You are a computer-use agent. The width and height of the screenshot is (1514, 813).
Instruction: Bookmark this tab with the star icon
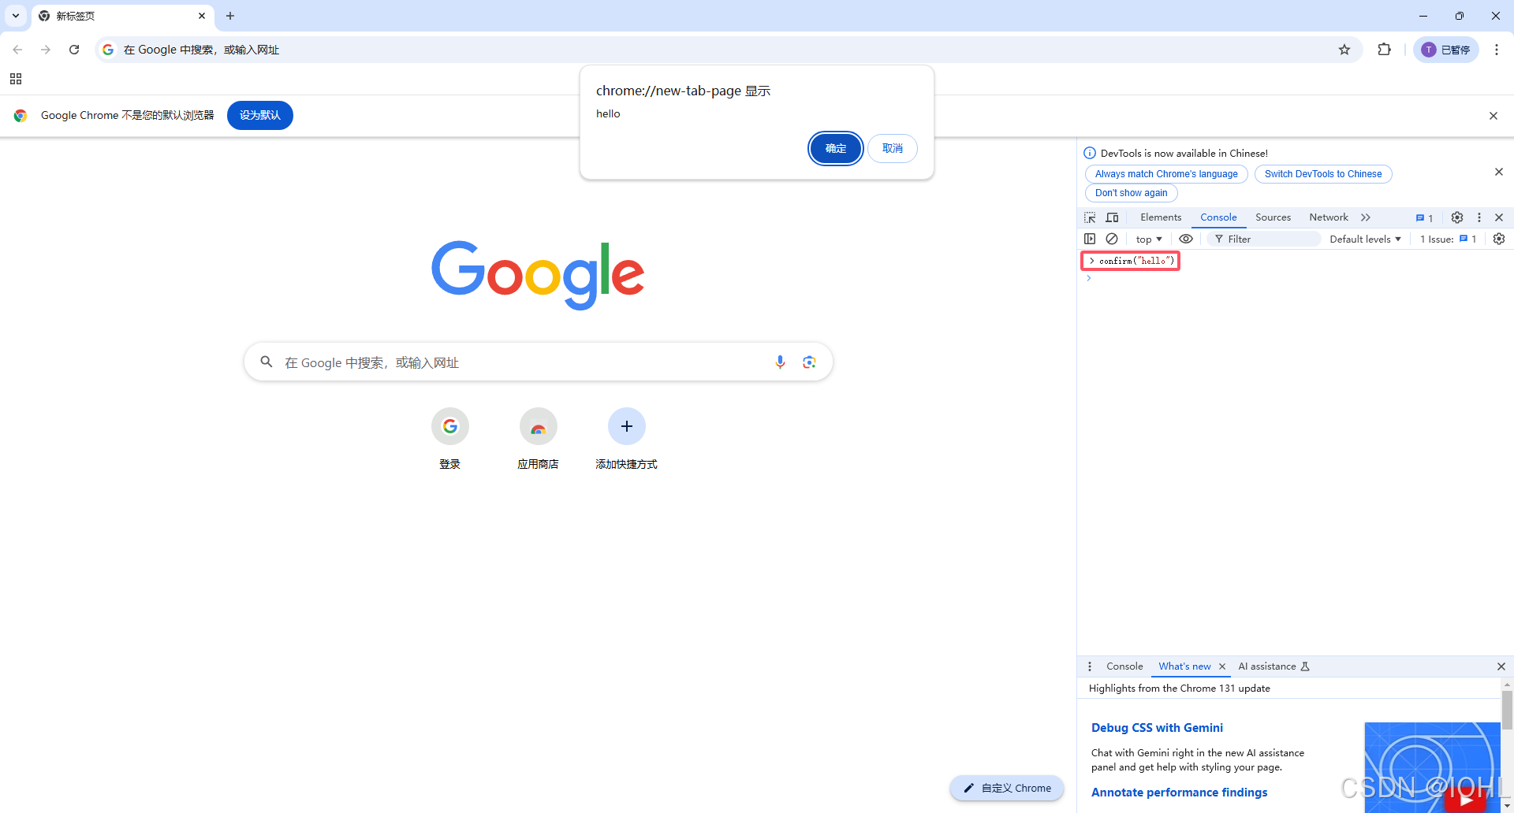[1344, 50]
